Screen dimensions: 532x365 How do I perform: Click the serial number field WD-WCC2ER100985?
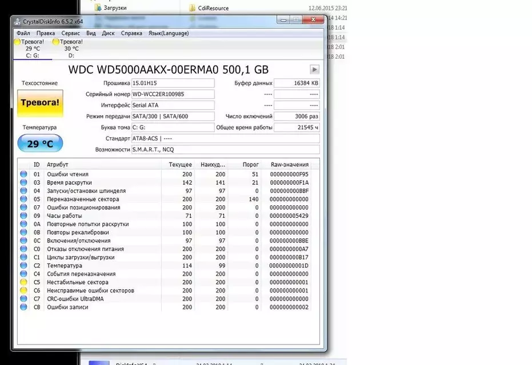[x=173, y=94]
